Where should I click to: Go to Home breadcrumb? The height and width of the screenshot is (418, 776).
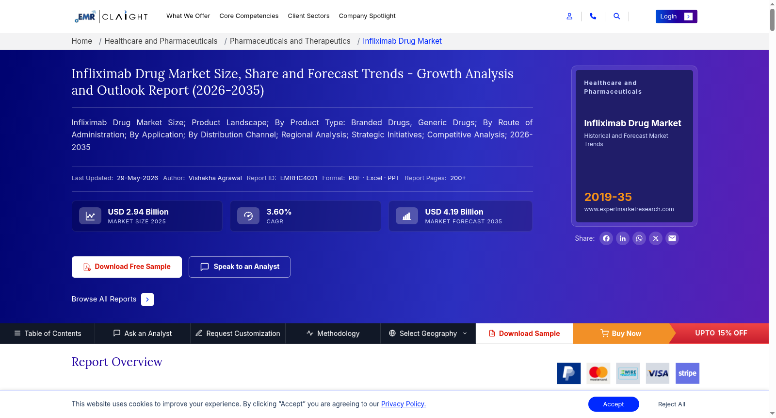[x=82, y=41]
